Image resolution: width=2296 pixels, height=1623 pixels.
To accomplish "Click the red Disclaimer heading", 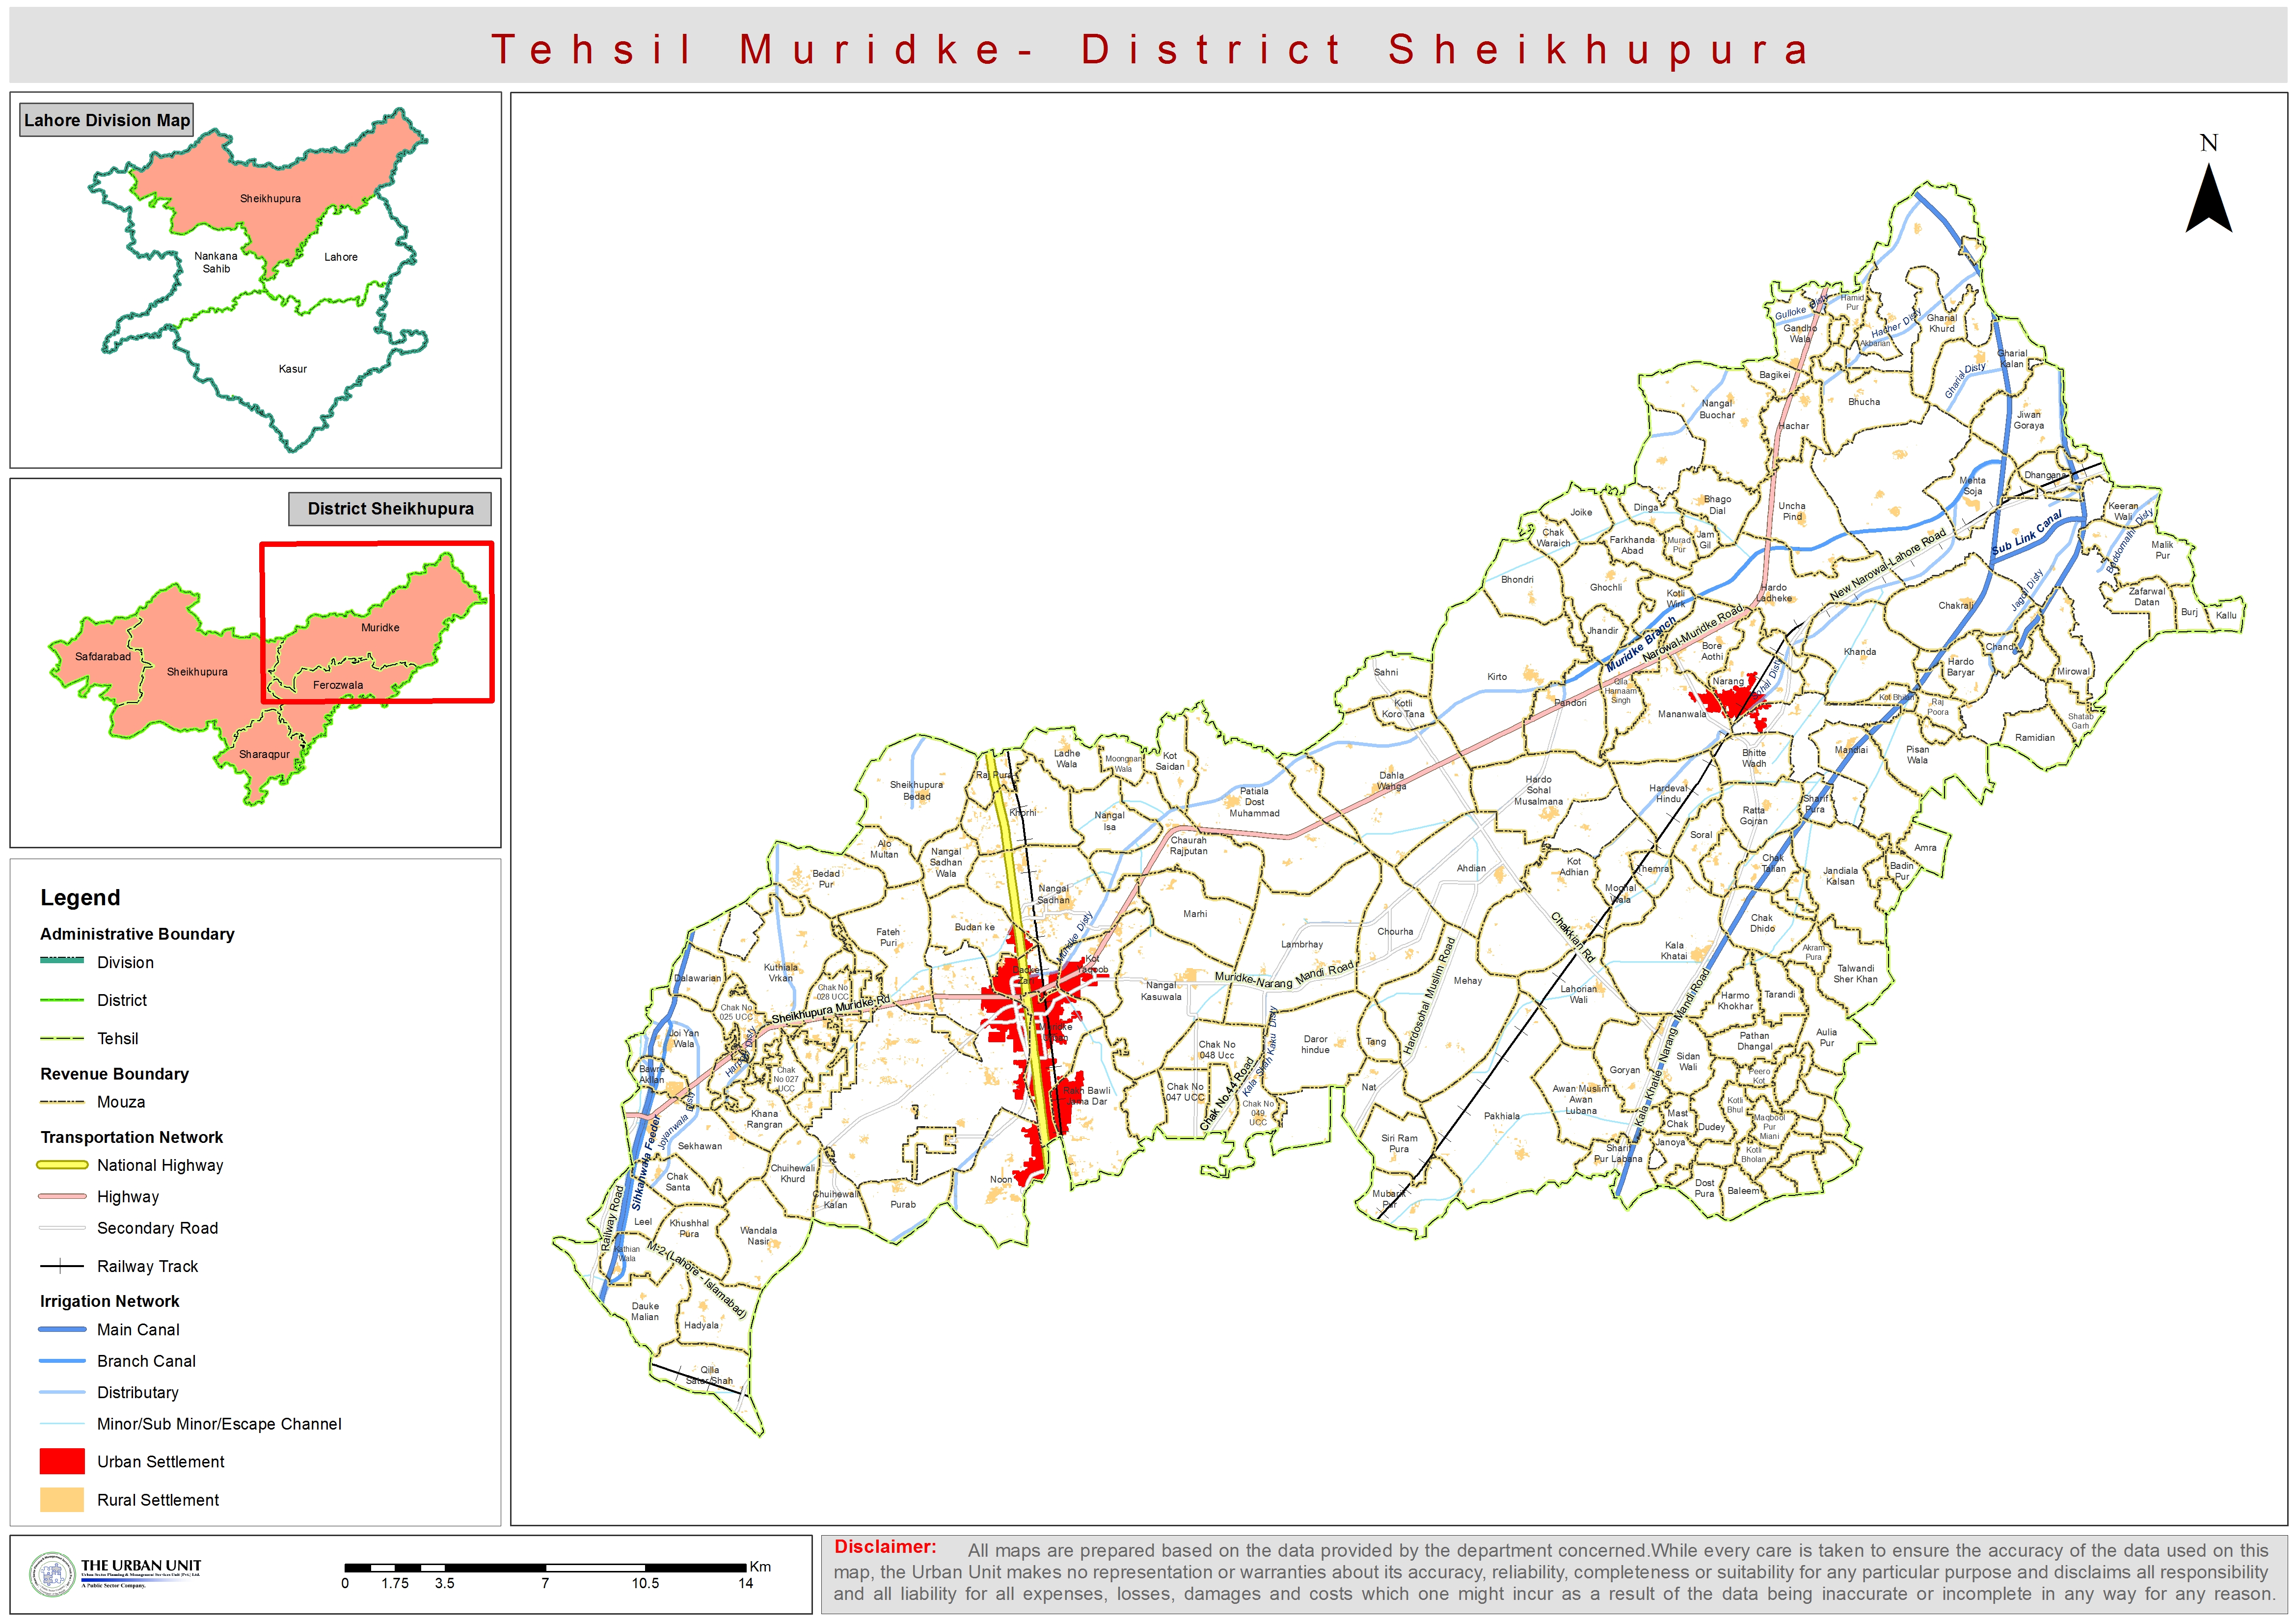I will pyautogui.click(x=885, y=1547).
